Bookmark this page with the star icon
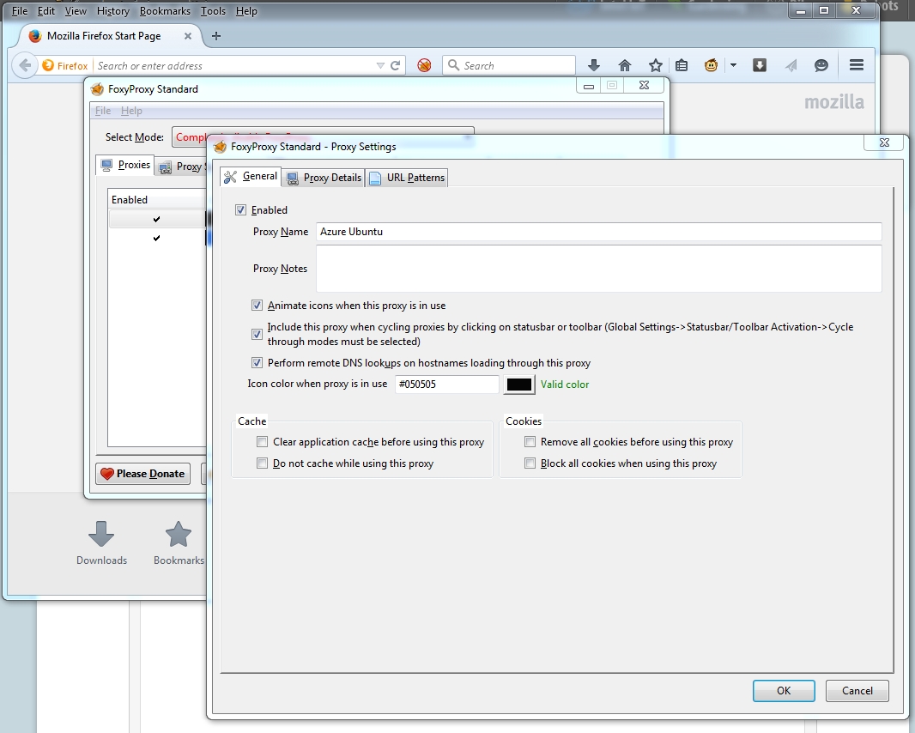The height and width of the screenshot is (733, 915). [x=655, y=65]
